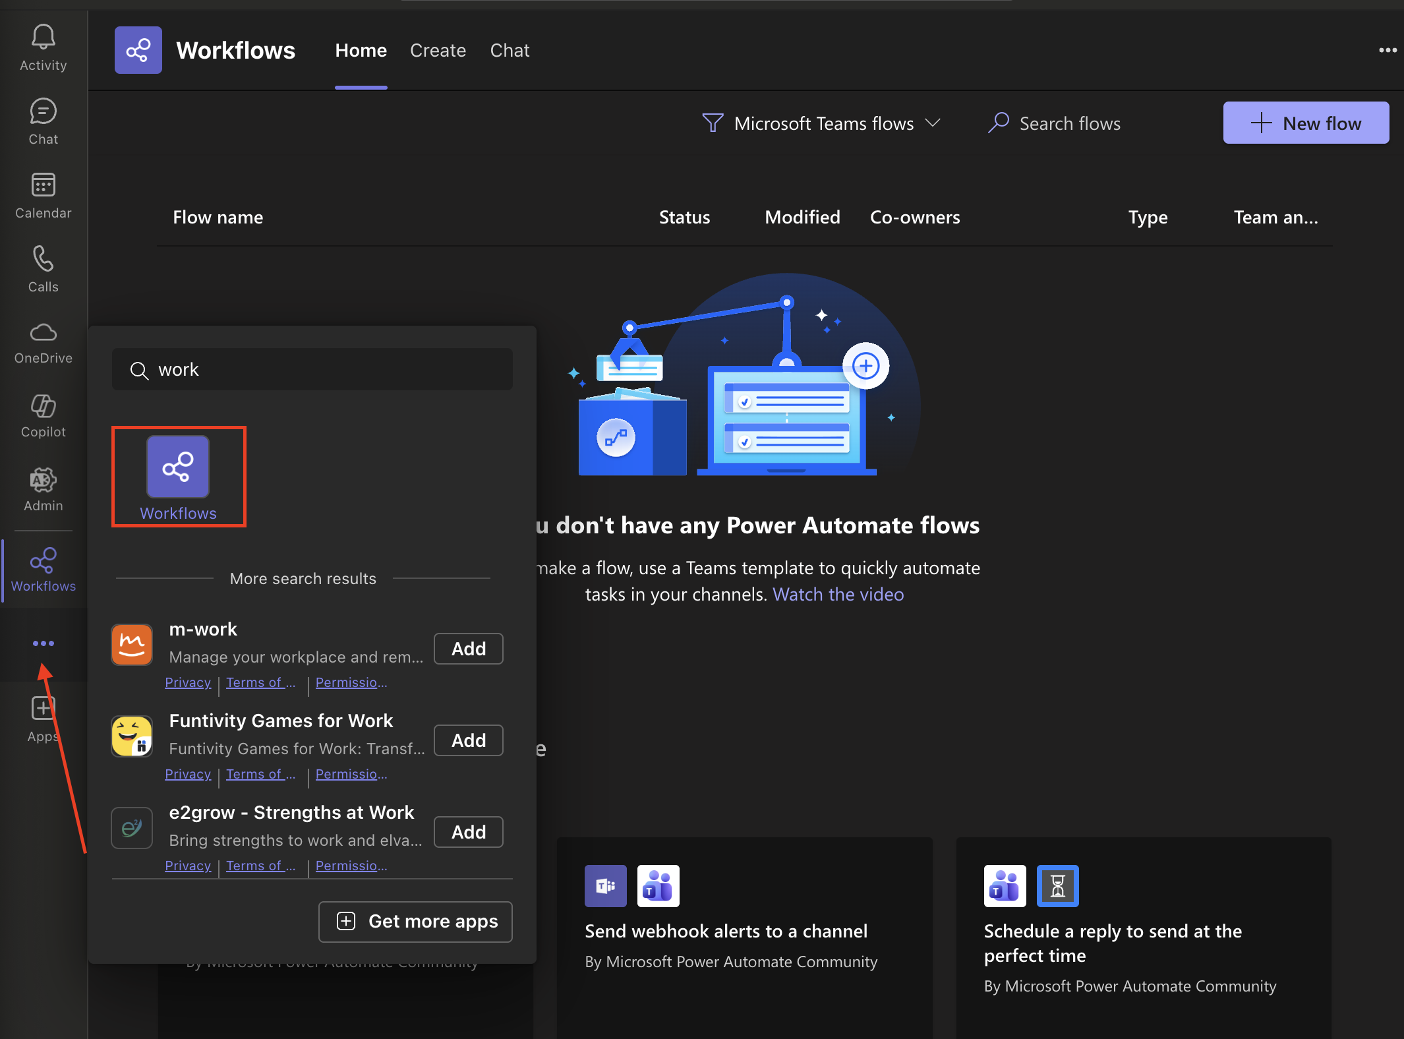Click Get more apps button
The height and width of the screenshot is (1039, 1404).
pyautogui.click(x=415, y=921)
